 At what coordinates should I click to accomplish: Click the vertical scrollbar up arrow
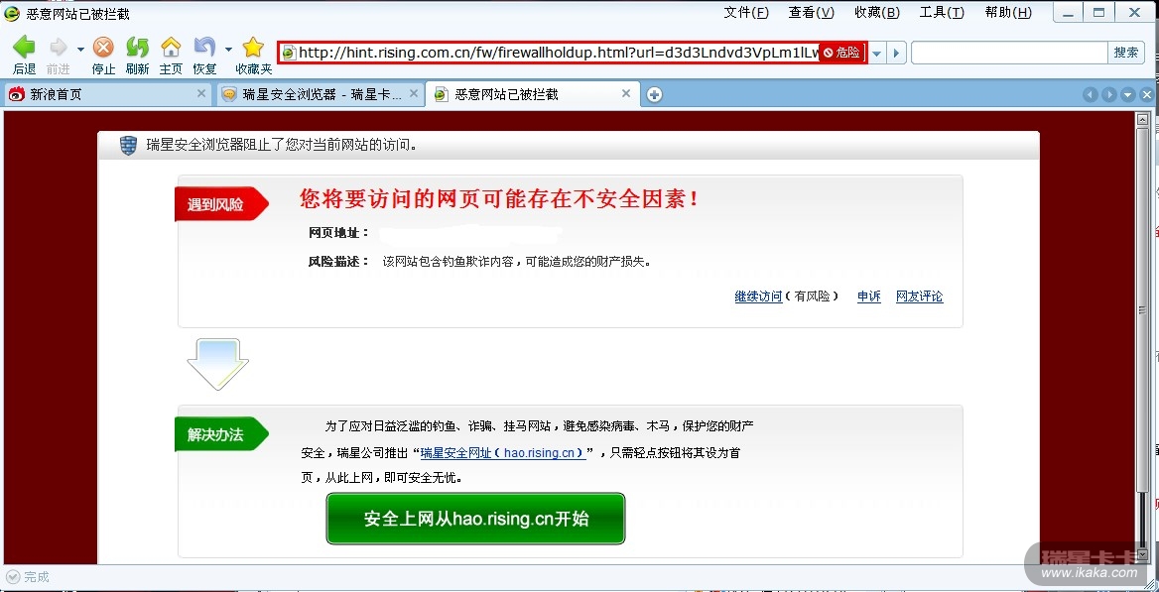(x=1143, y=119)
